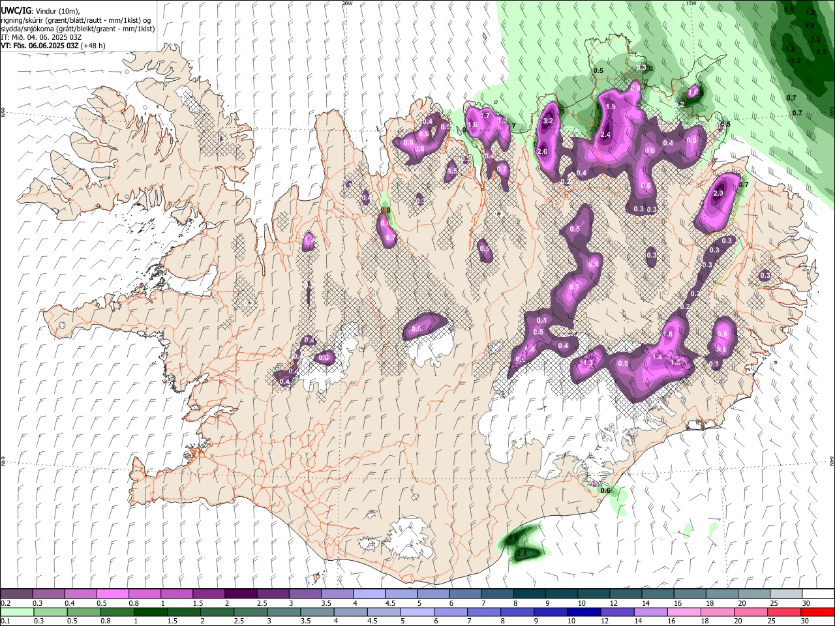
Task: Click the 'VT: Fös. 06.06.2025 03Z (+48 h)' valid time
Action: tap(53, 46)
